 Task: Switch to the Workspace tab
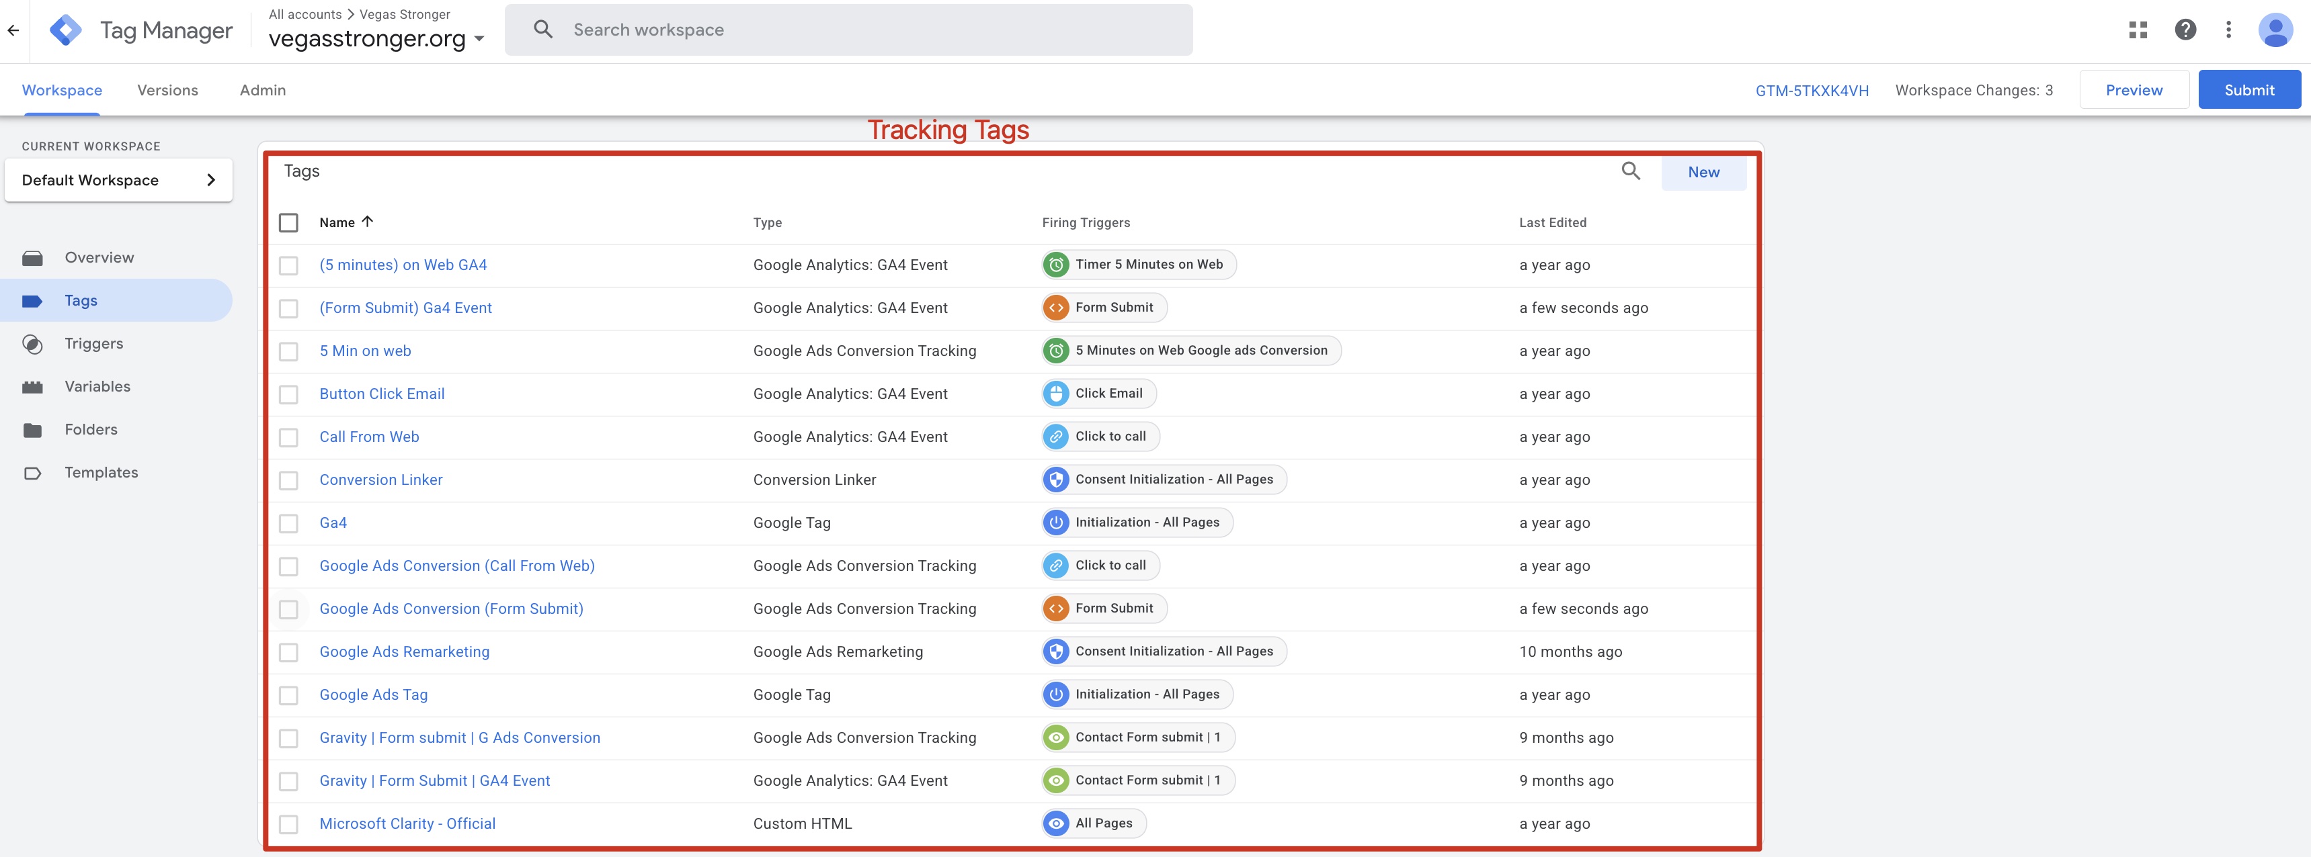pos(62,91)
